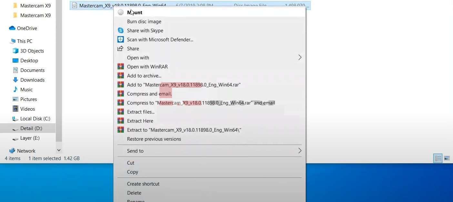
Task: Switch to large thumbnails view in status bar
Action: pos(447,158)
